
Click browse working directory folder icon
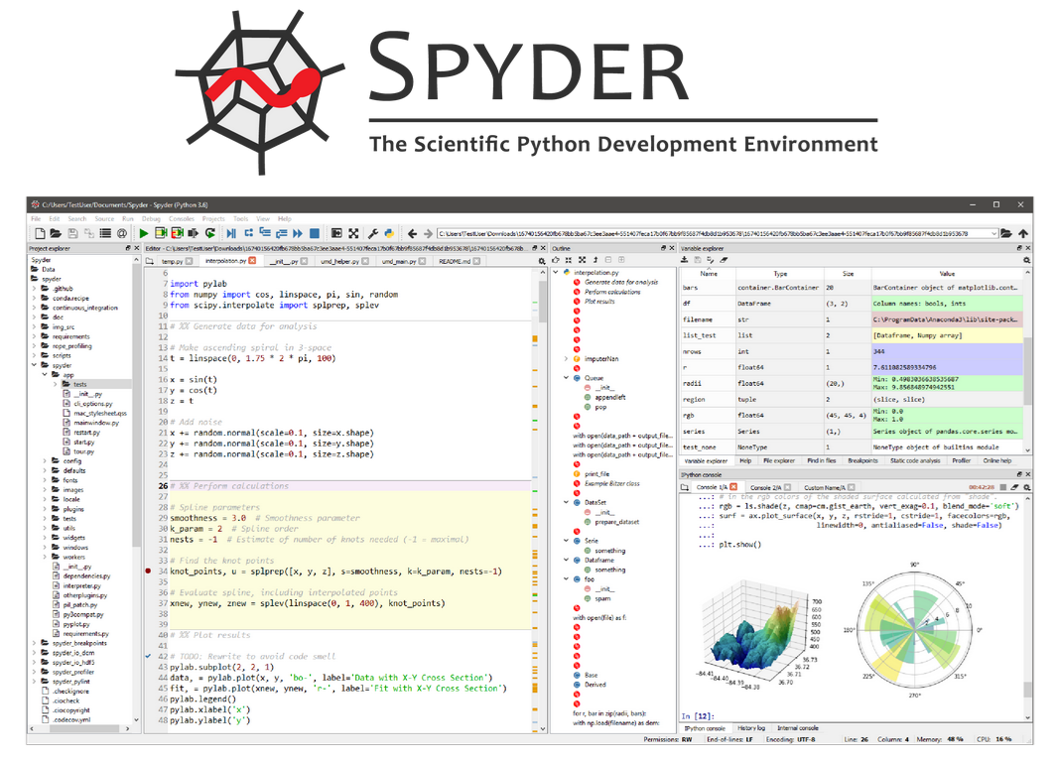(1006, 233)
